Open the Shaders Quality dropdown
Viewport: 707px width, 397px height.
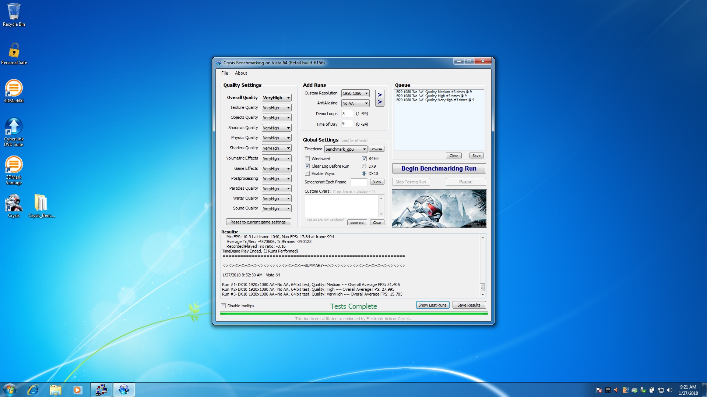click(x=277, y=148)
